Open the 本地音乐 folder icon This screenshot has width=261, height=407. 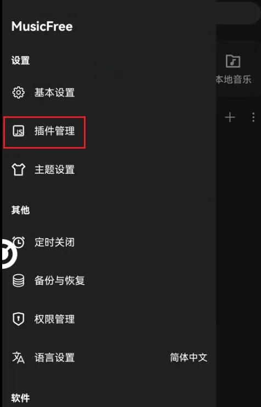tap(233, 61)
